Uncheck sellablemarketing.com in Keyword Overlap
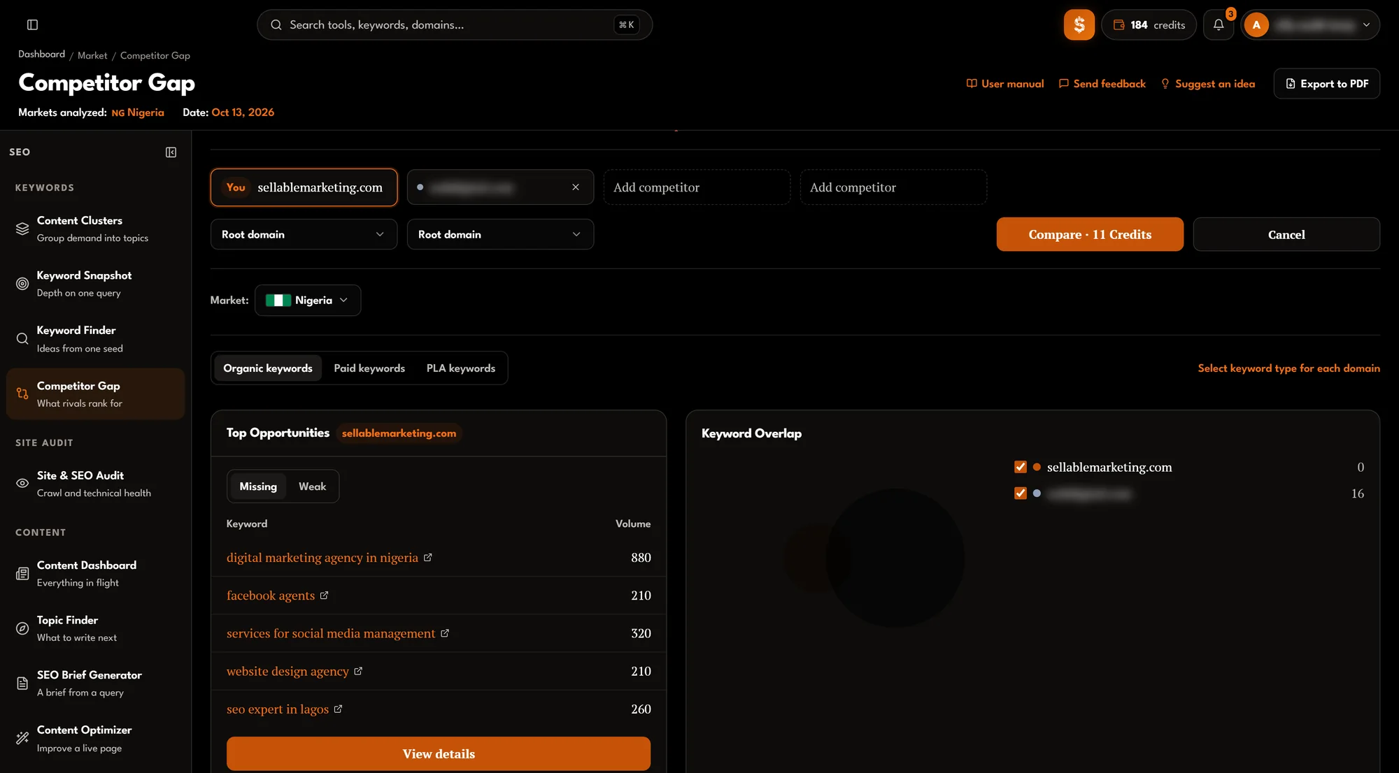Image resolution: width=1399 pixels, height=773 pixels. pos(1020,467)
